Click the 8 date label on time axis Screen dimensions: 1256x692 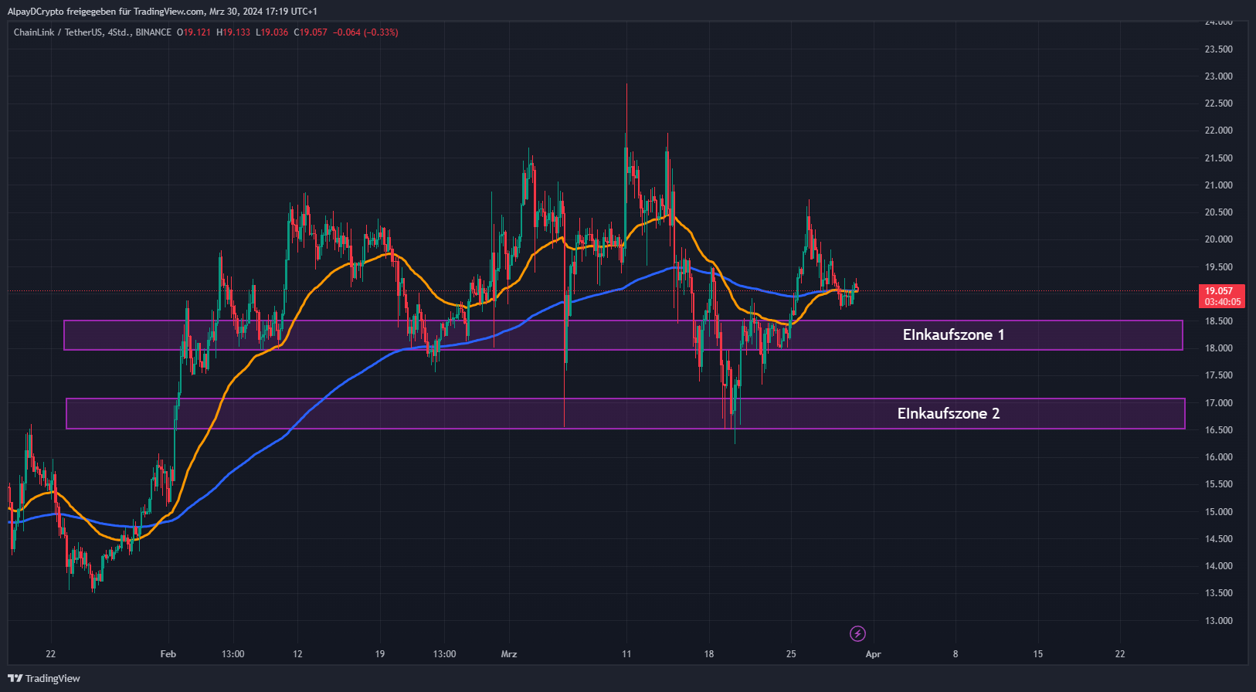pos(956,654)
